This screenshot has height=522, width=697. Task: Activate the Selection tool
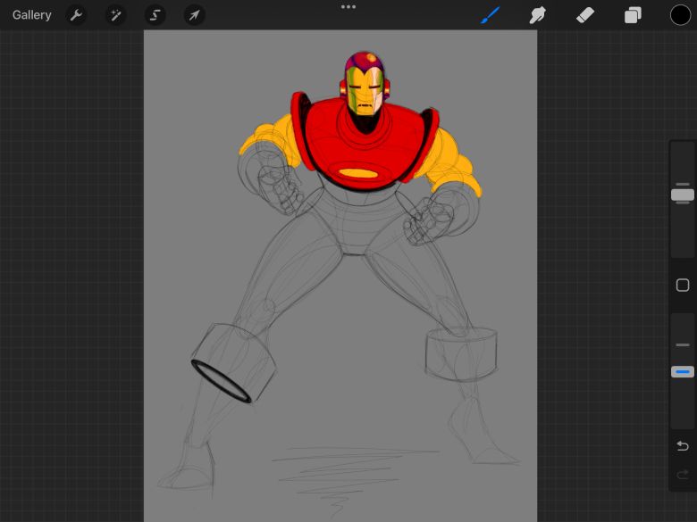click(155, 15)
